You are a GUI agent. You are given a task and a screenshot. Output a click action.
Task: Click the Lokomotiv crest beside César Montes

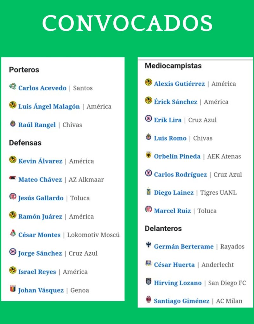(13, 233)
